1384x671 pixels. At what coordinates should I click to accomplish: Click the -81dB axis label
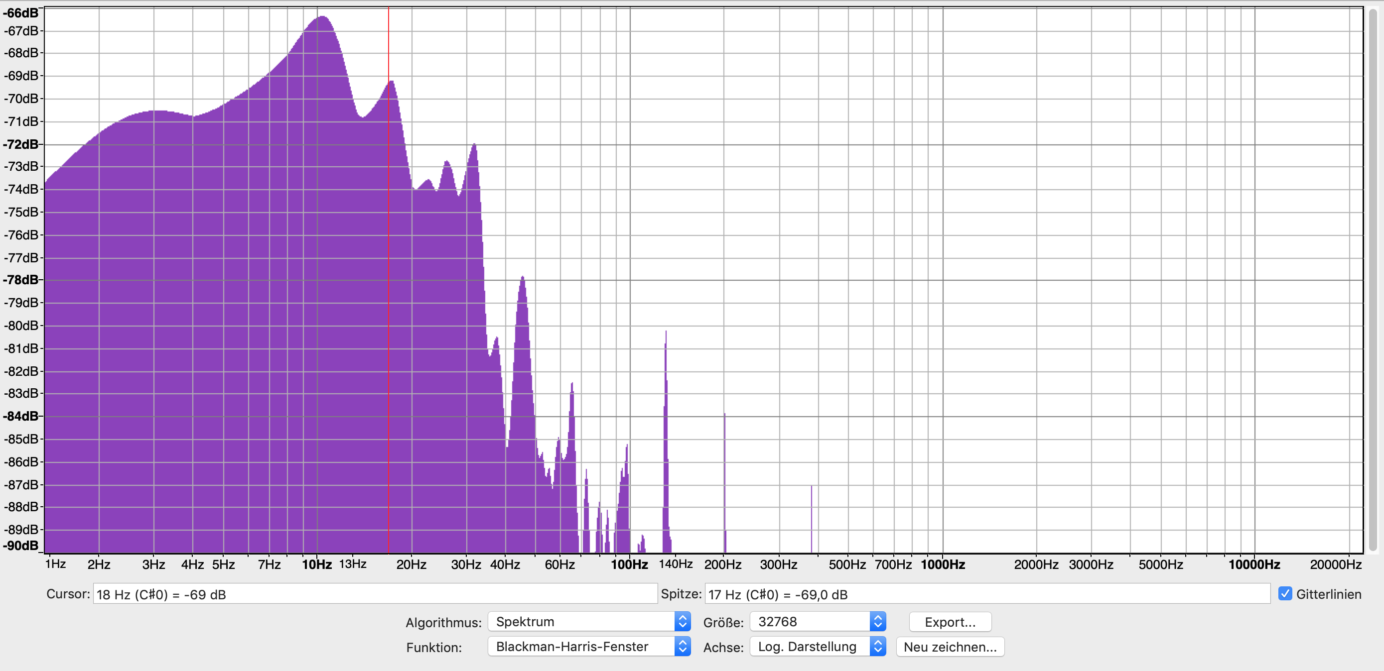(21, 348)
